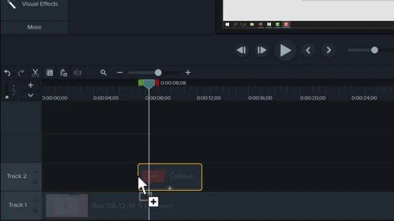This screenshot has height=221, width=394.
Task: Cut the selection with scissors icon
Action: pyautogui.click(x=35, y=73)
